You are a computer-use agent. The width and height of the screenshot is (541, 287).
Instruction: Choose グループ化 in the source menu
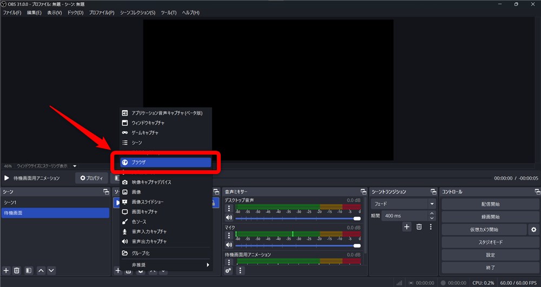[166, 253]
